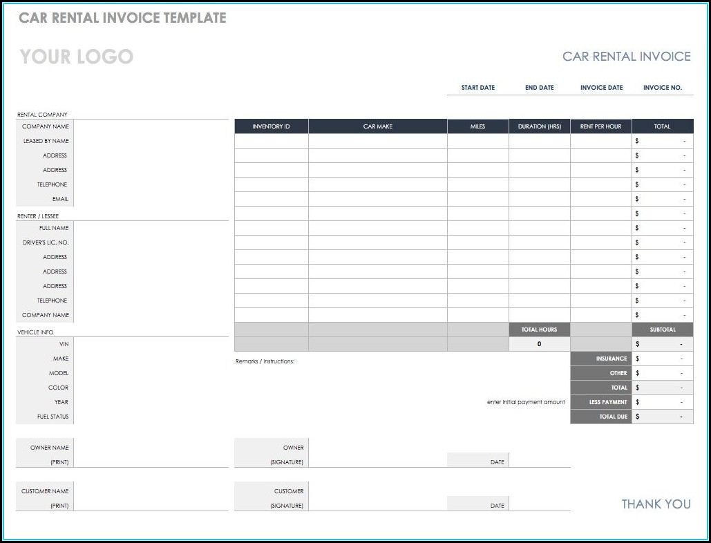Select the Car Make column header
The height and width of the screenshot is (543, 711).
tap(377, 126)
